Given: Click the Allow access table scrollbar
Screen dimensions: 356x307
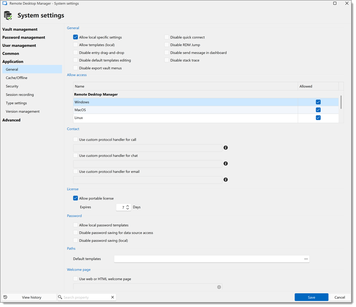Looking at the screenshot, I should (341, 102).
